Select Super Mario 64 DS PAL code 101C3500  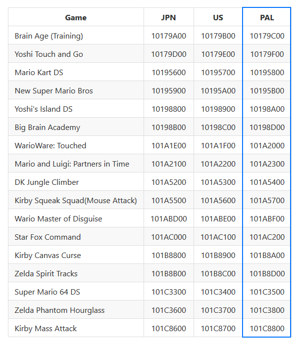(267, 292)
